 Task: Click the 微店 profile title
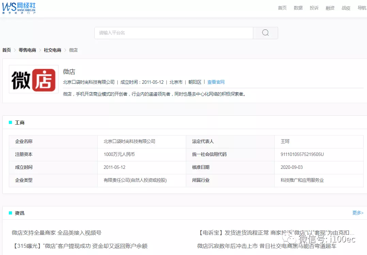pyautogui.click(x=69, y=71)
